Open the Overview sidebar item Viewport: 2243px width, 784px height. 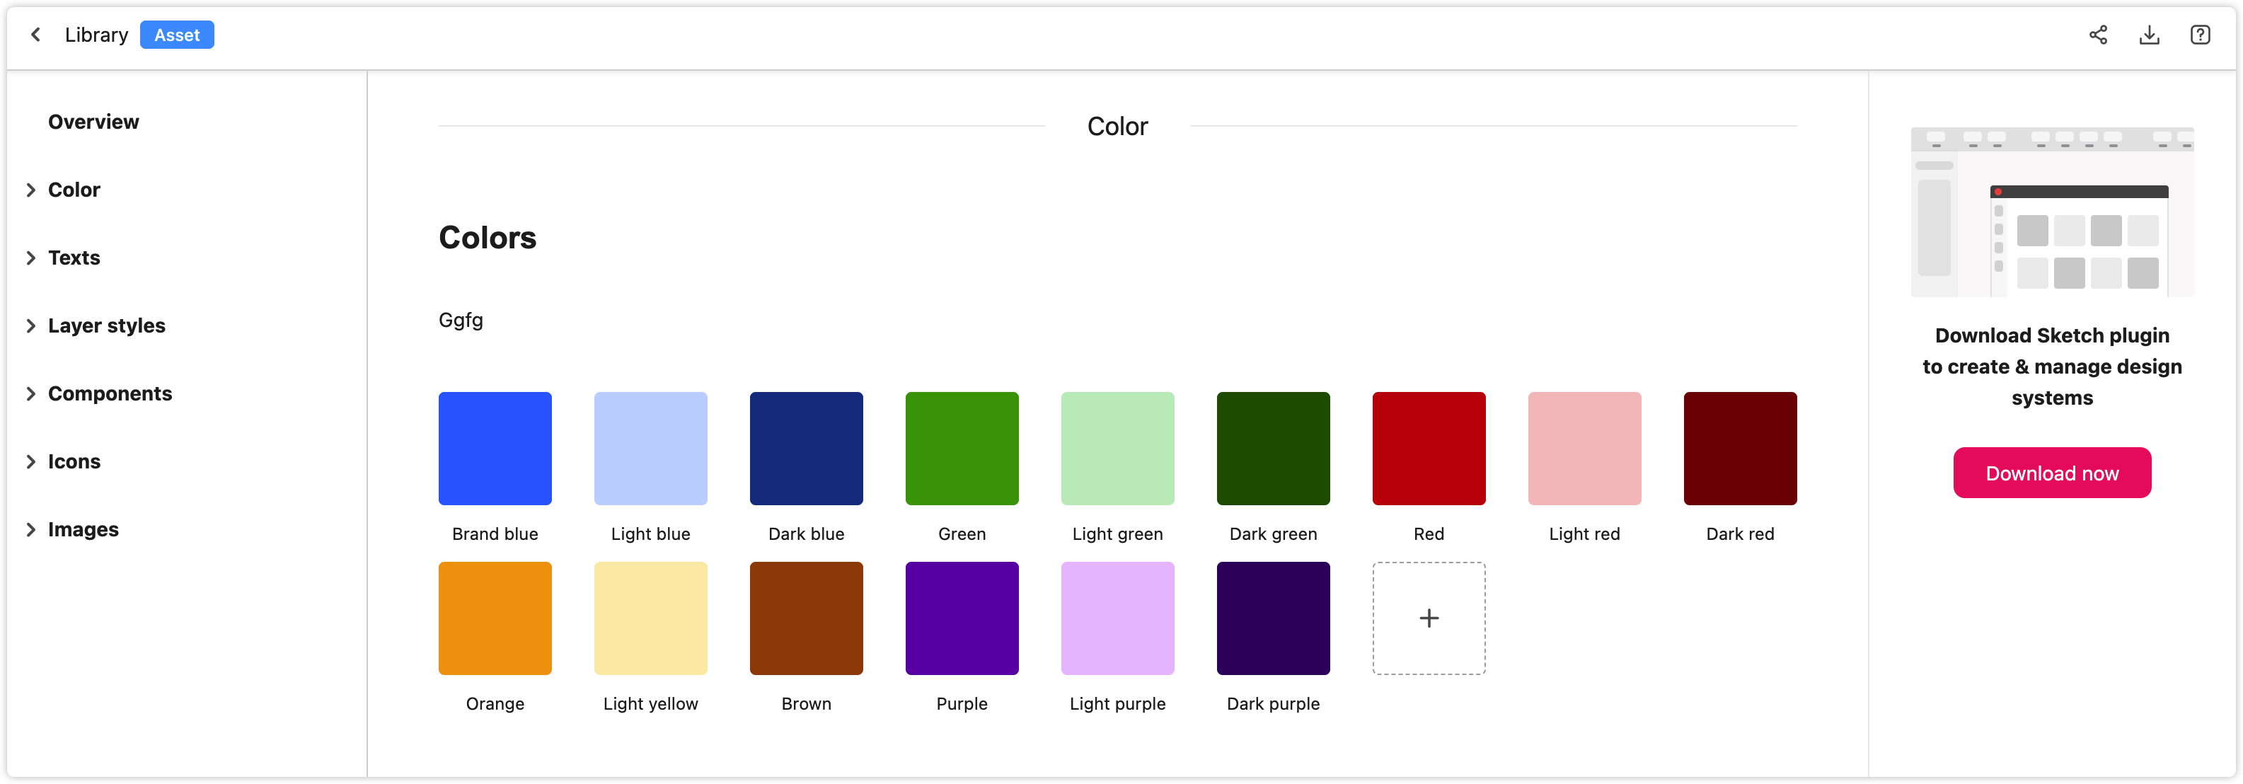pyautogui.click(x=93, y=122)
